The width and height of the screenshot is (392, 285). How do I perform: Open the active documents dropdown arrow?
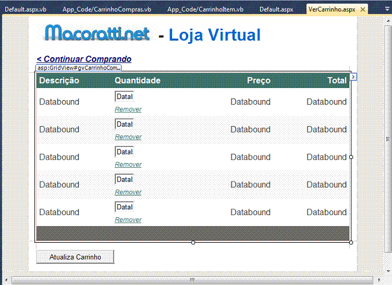[x=387, y=10]
